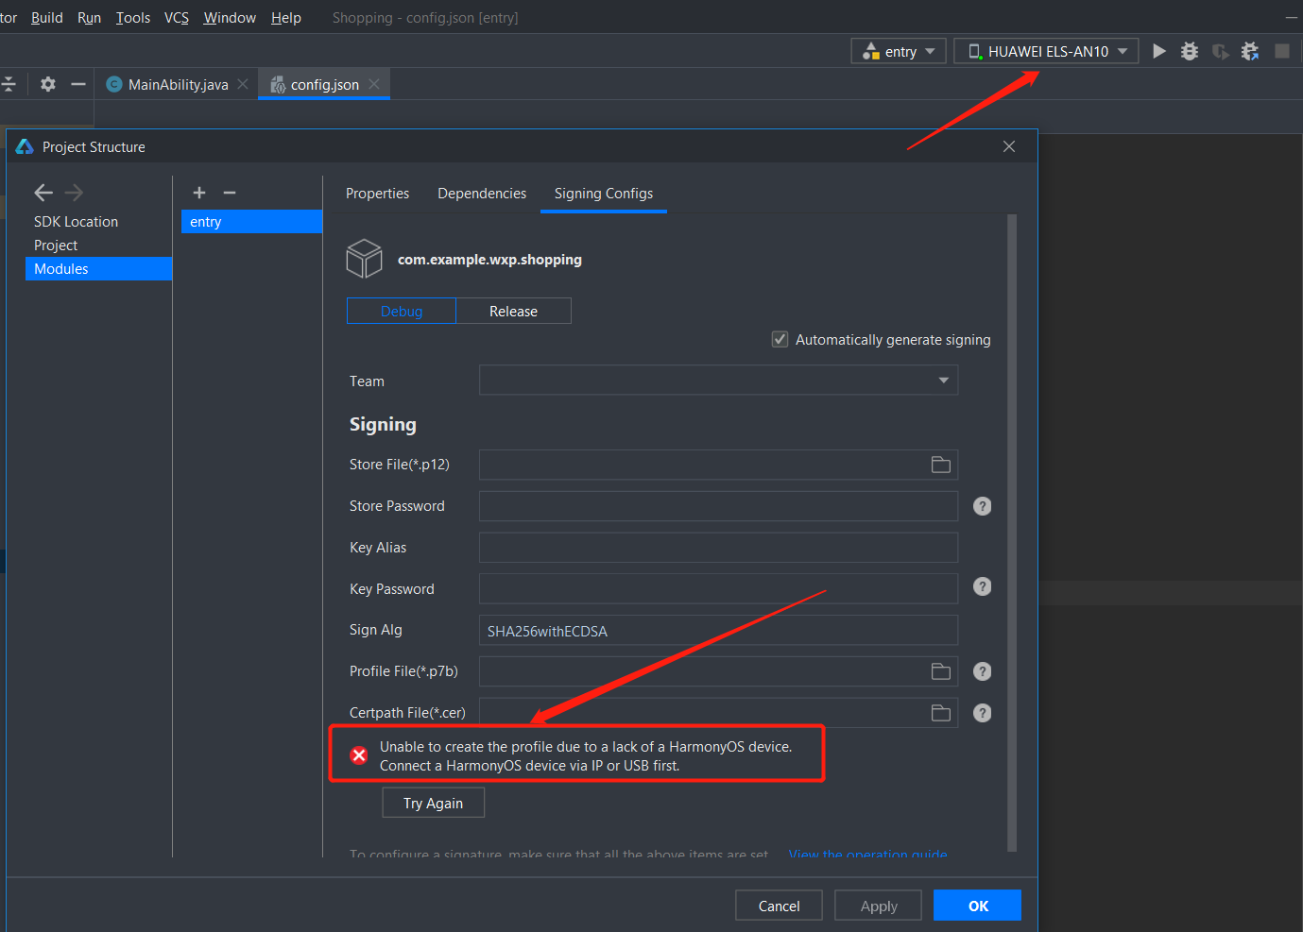Viewport: 1303px width, 932px height.
Task: Click the Try Again button
Action: (x=433, y=803)
